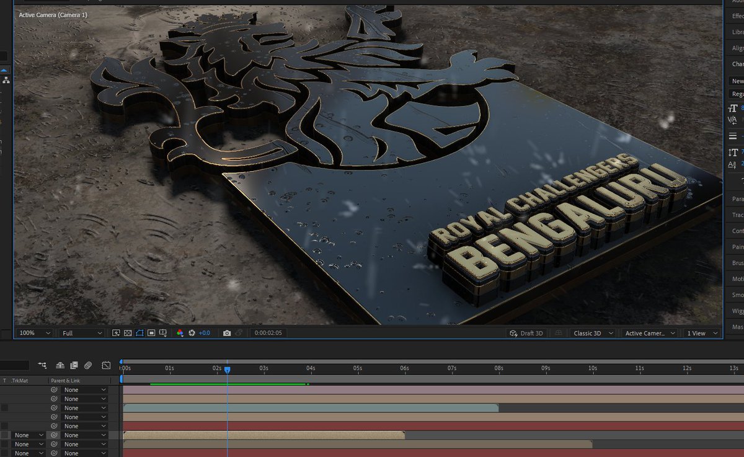Click pick whip of the teal-bar layer
The height and width of the screenshot is (457, 744).
pos(55,408)
